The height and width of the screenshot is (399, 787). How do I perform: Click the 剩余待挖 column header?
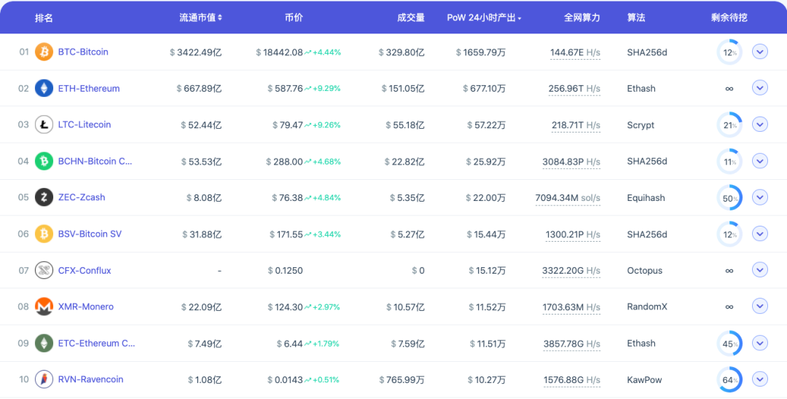(x=729, y=17)
